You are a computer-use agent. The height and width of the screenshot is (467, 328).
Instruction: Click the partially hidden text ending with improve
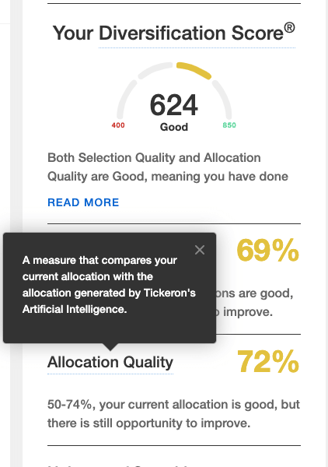[x=244, y=312]
